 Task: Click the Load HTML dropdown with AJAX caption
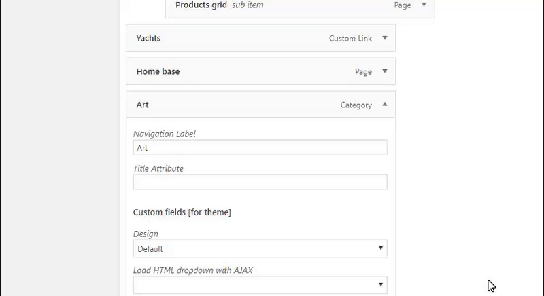192,270
